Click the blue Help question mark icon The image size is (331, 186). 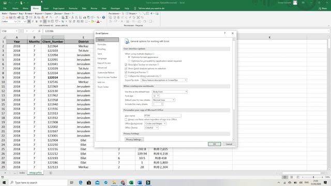tap(103, 18)
